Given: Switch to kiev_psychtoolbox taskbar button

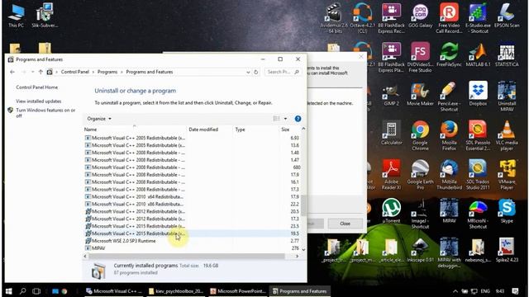Looking at the screenshot, I should click(176, 291).
